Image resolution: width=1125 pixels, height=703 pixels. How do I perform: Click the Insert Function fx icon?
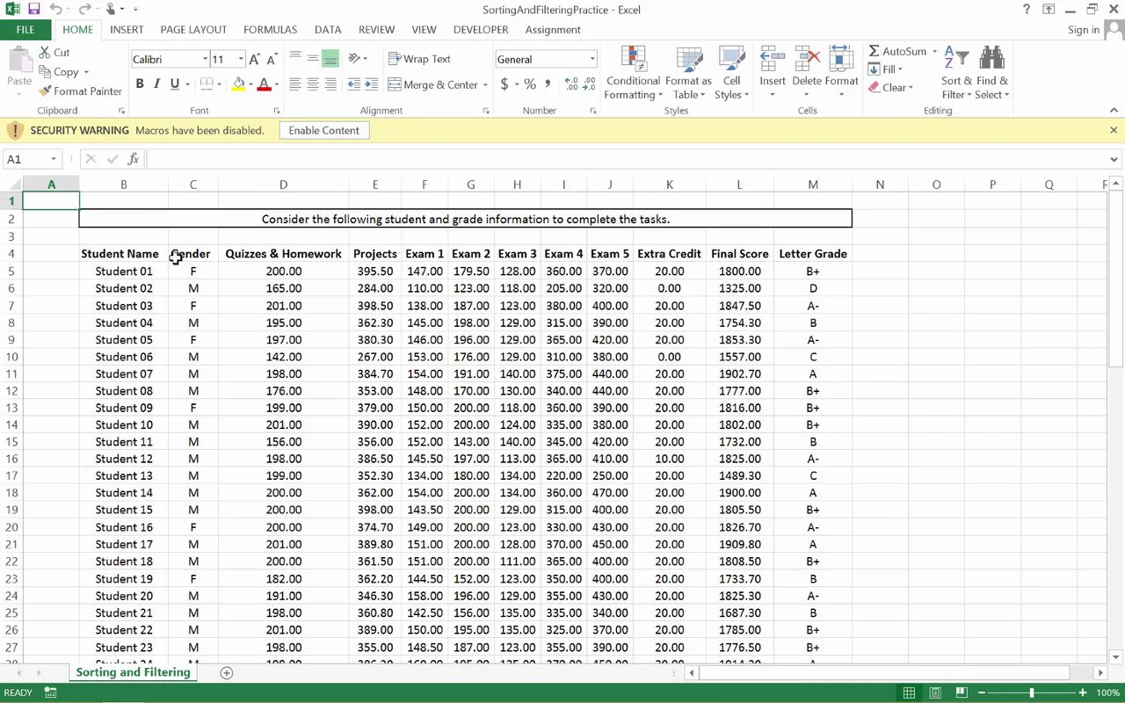[x=134, y=159]
